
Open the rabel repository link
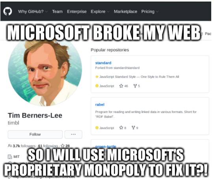tap(100, 105)
